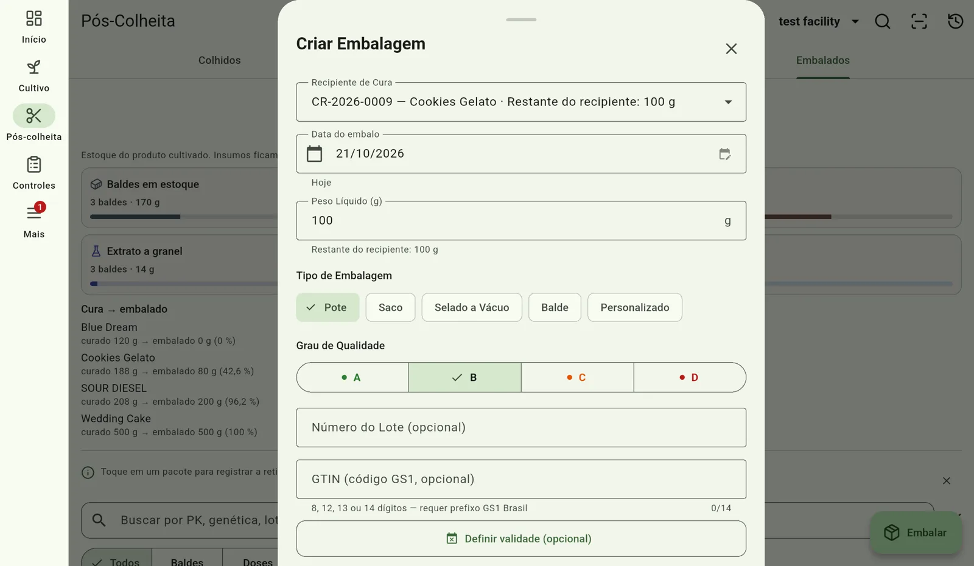Select the Pós-colheita scissors icon
This screenshot has width=974, height=566.
coord(34,116)
